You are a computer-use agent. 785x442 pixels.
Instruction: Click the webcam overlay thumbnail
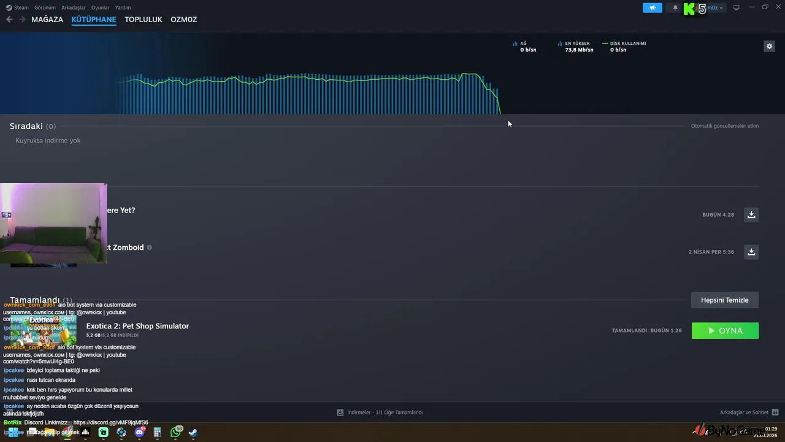(x=53, y=223)
